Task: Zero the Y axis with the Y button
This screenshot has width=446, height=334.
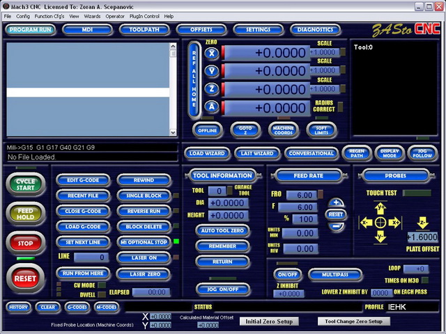Action: pyautogui.click(x=211, y=71)
